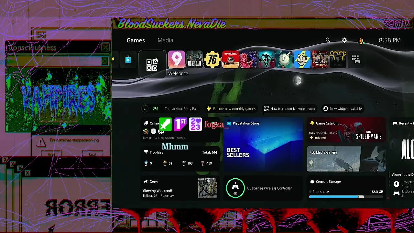Click the 172.0 GB free space value
414x233 pixels.
(x=376, y=192)
